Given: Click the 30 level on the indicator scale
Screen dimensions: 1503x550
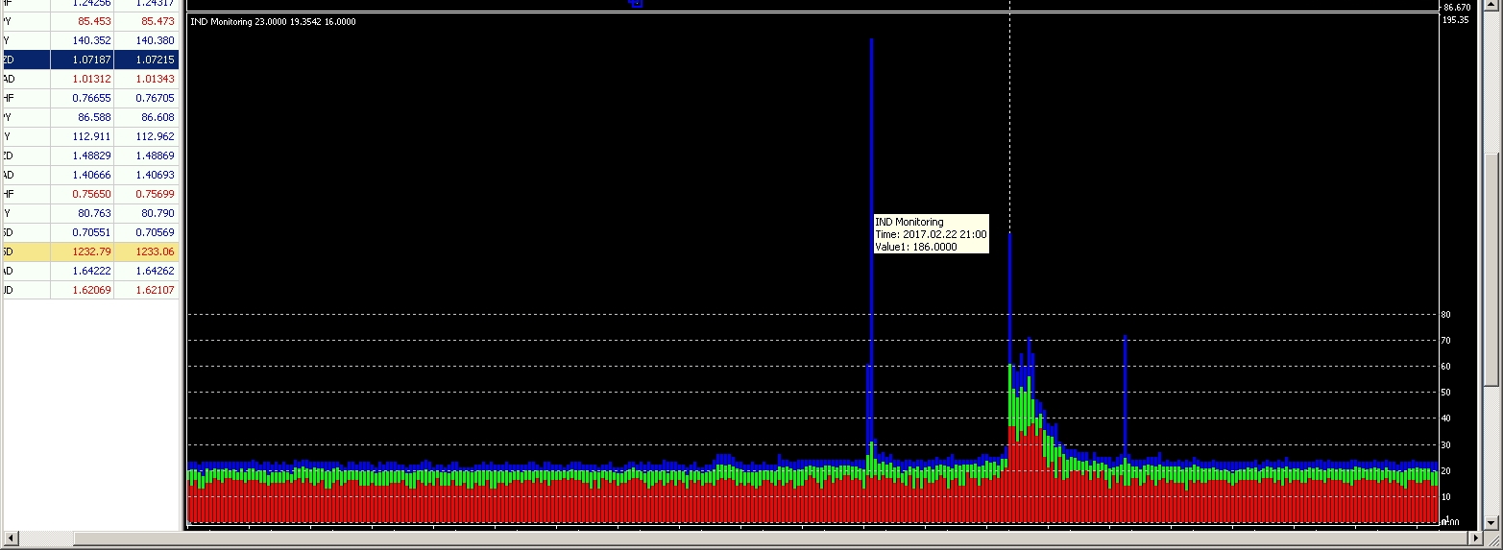Looking at the screenshot, I should [x=1446, y=445].
